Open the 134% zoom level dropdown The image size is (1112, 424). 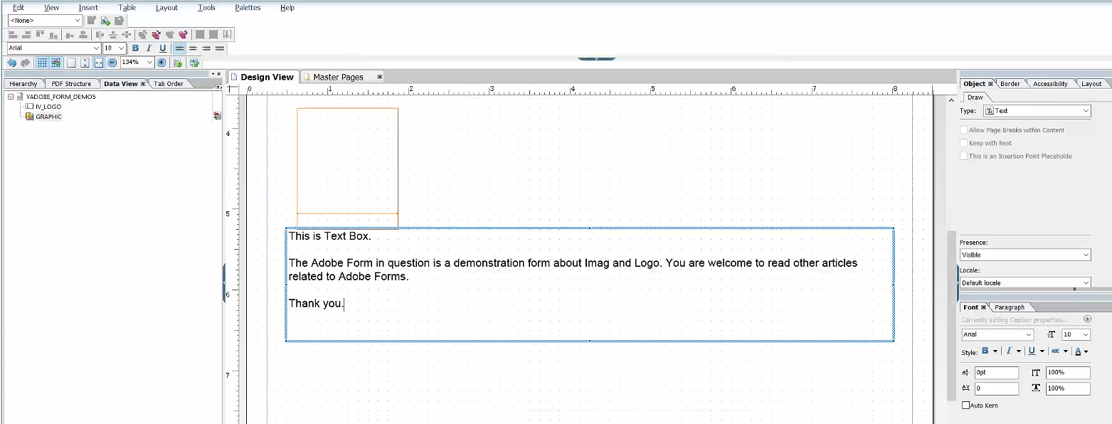click(x=149, y=63)
